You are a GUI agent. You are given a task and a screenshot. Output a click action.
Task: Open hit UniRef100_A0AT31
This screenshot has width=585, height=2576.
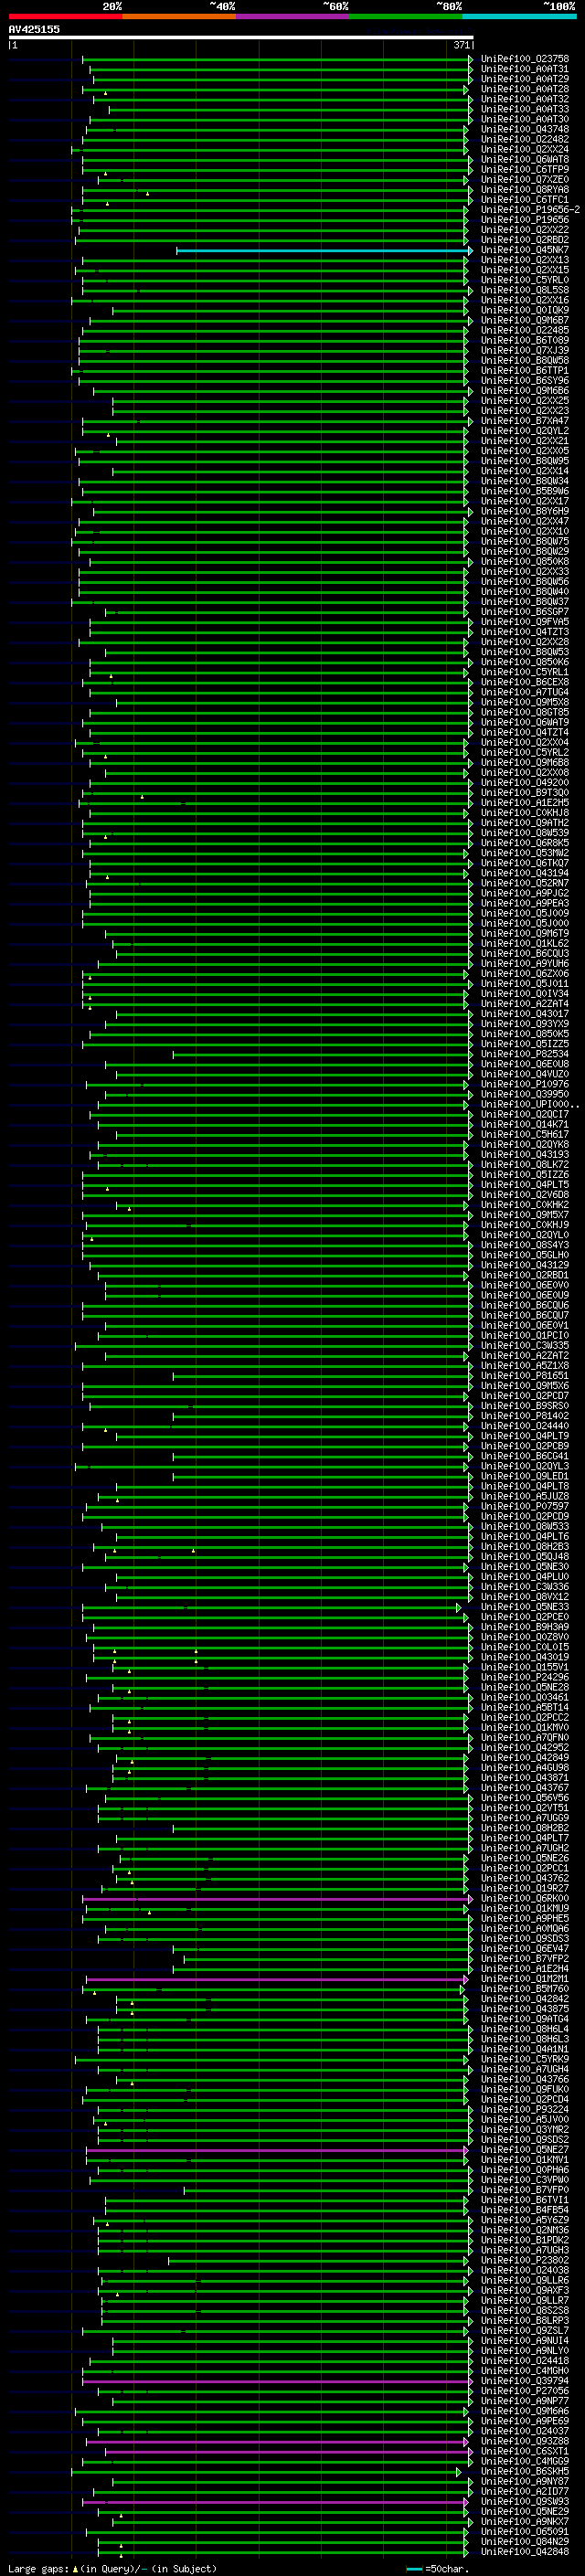525,69
